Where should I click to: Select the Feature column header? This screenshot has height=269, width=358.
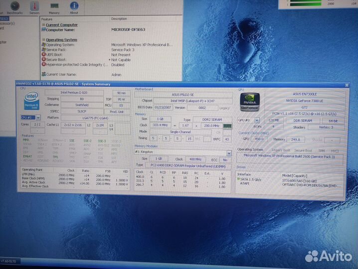tap(47, 19)
